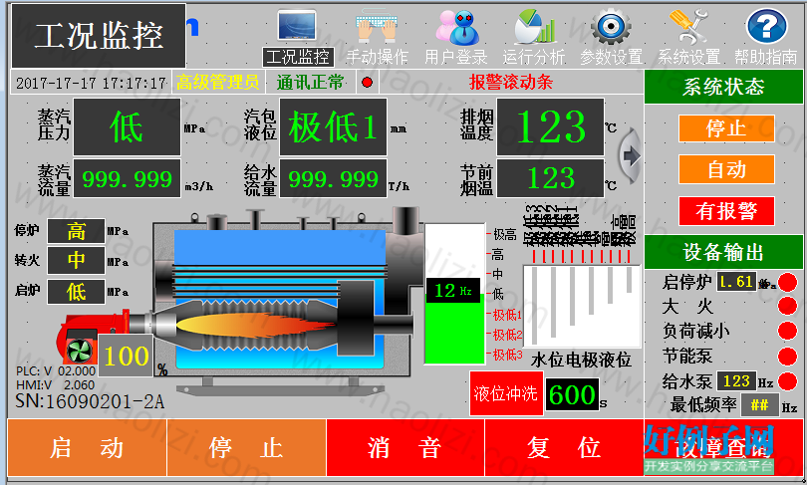Click the 系统状态 green header
Viewport: 807px width, 485px height.
click(x=723, y=87)
